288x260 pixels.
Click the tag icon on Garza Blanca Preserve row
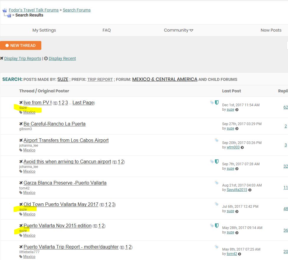pos(217,183)
